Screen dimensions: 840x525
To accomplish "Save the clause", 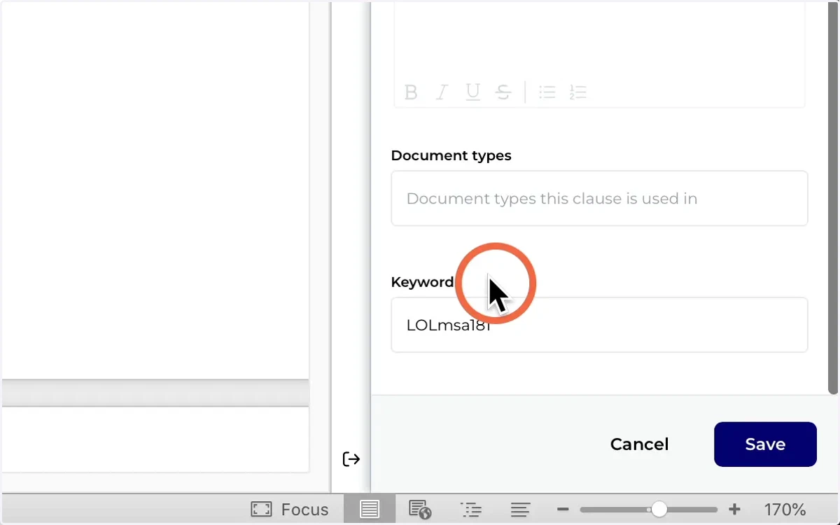I will click(765, 444).
